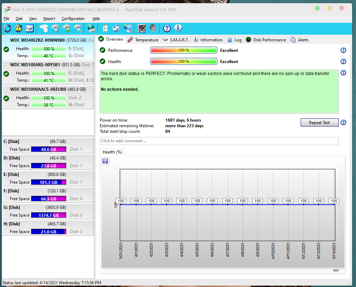The height and width of the screenshot is (287, 356).
Task: Click the graph horizontal scrollbar thumb
Action: click(336, 270)
